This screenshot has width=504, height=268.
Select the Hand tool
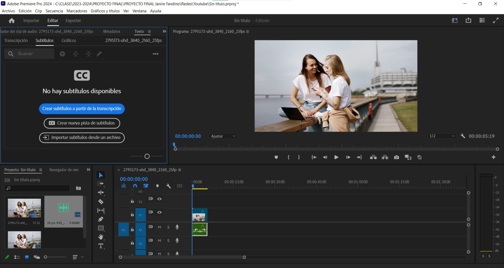click(x=101, y=237)
